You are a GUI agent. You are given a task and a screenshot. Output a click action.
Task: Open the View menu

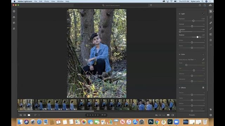pos(53,1)
